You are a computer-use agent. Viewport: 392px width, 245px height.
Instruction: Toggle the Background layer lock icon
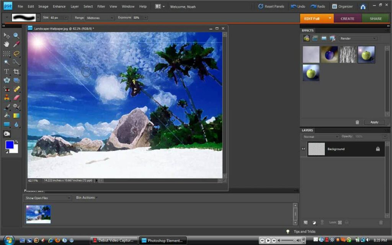(378, 149)
